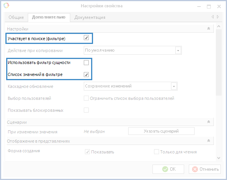Maximize the Настройки свойства window
The width and height of the screenshot is (227, 180).
(209, 7)
